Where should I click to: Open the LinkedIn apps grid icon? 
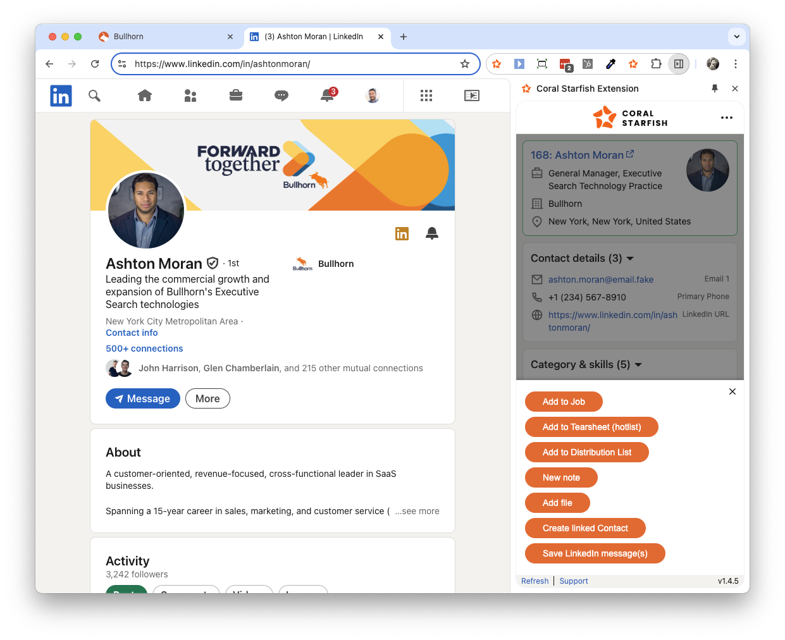[x=426, y=95]
